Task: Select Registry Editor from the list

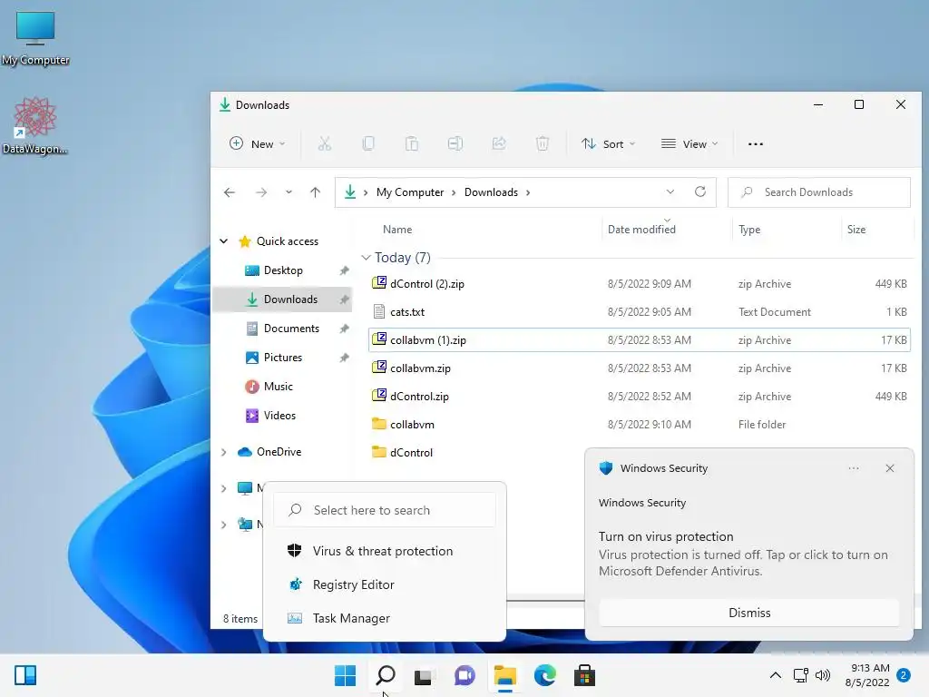Action: 384,585
